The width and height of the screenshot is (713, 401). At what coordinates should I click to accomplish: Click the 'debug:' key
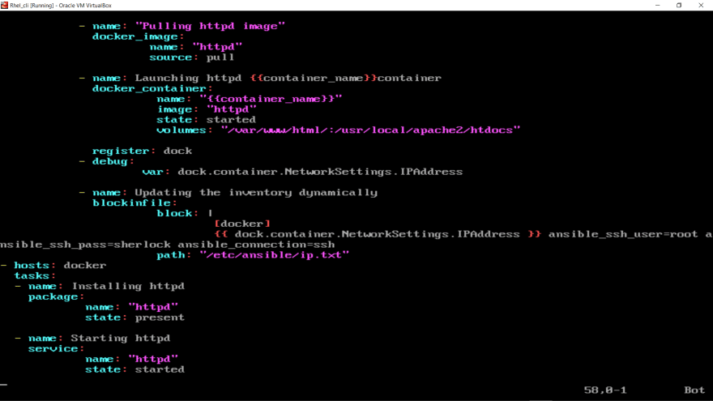[113, 161]
